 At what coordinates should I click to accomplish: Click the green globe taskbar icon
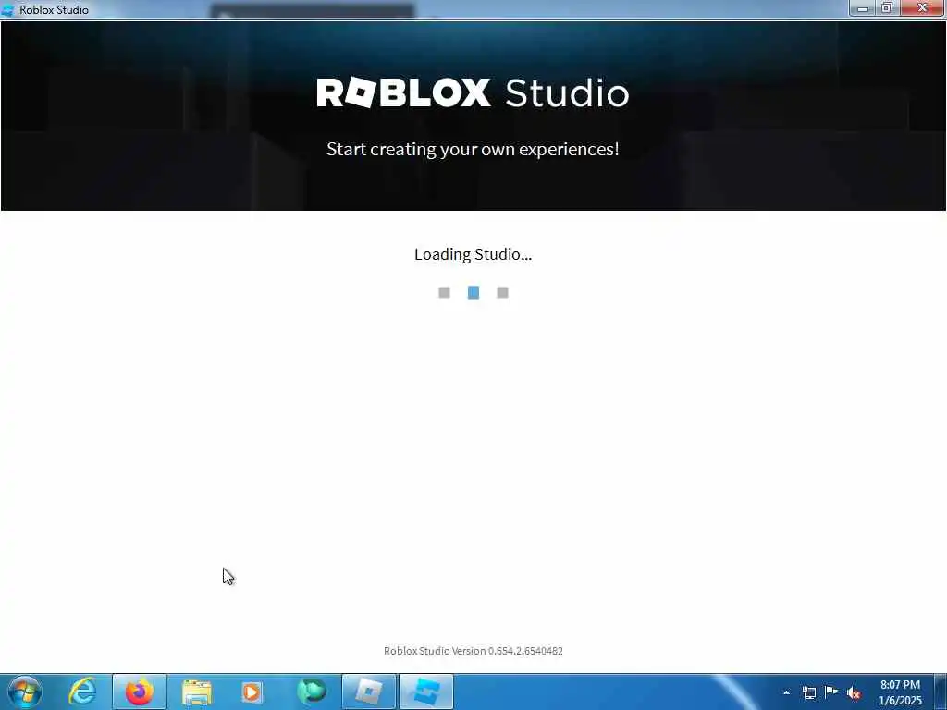click(x=312, y=692)
